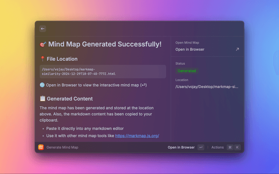Viewport: 279px width, 174px height.
Task: Click the globe emoji before Open in Browser
Action: tap(42, 85)
